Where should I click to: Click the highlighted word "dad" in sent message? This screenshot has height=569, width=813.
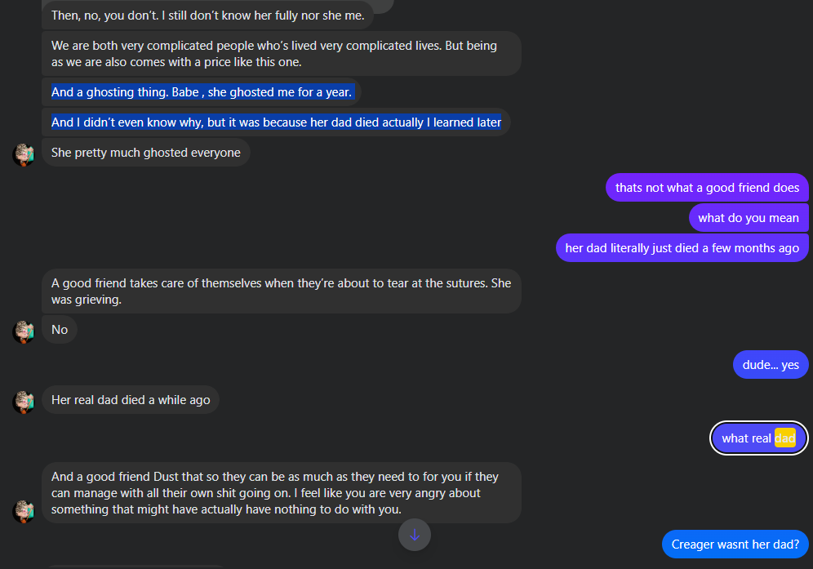[x=784, y=438]
